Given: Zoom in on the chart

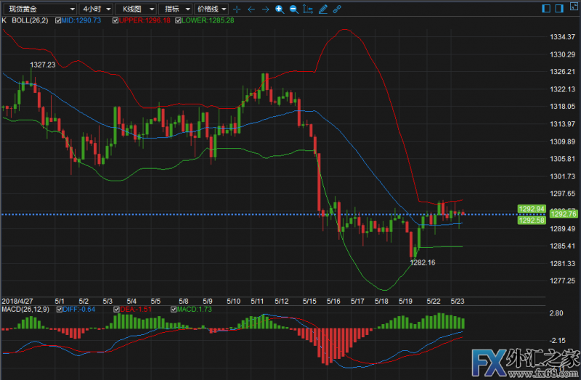Looking at the screenshot, I should [x=280, y=9].
